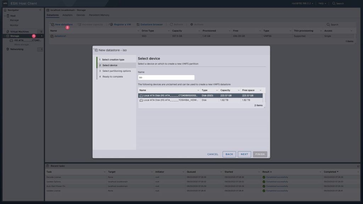Click the Storage icon in the Navigator
Screen dimensions: 363x204
coord(8,36)
